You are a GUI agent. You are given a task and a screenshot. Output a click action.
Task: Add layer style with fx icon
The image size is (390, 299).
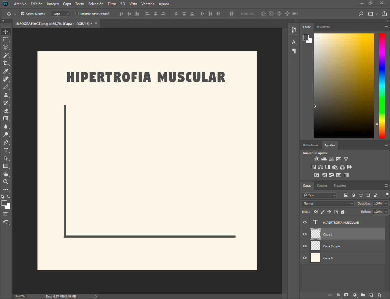(x=338, y=295)
